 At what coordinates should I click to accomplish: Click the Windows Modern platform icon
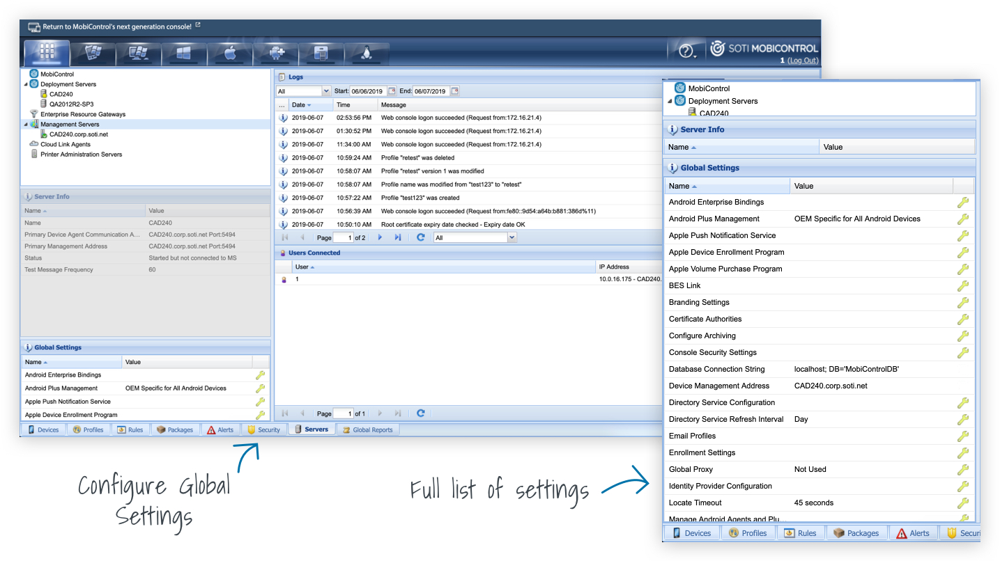coord(184,54)
